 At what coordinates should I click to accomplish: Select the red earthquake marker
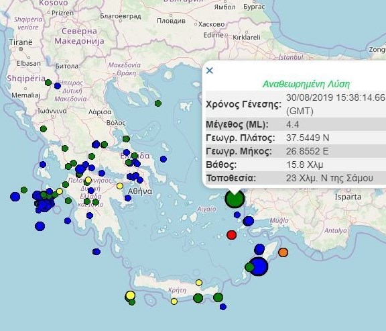tap(231, 235)
